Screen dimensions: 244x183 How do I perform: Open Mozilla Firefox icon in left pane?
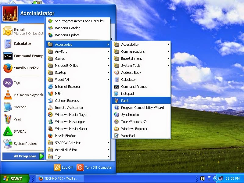pos(8,68)
